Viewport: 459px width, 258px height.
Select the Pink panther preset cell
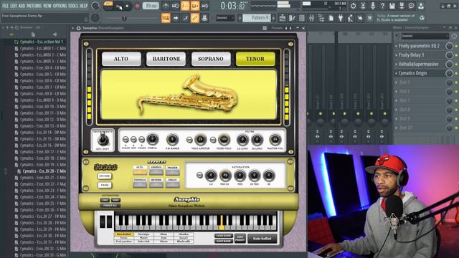click(x=124, y=242)
